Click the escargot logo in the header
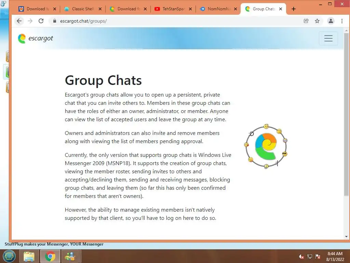The height and width of the screenshot is (263, 350). point(36,38)
